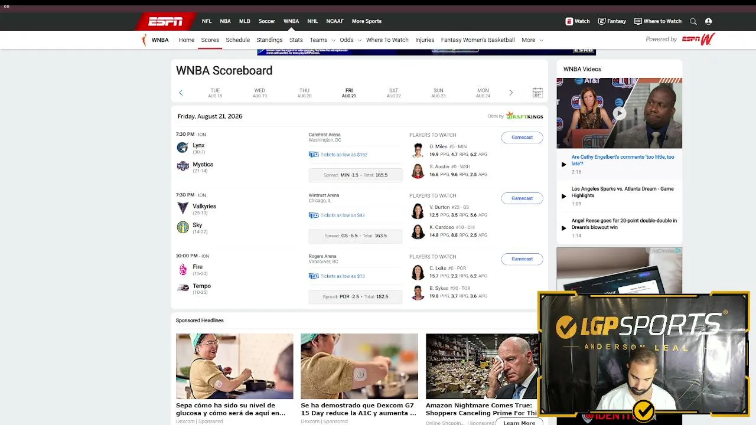
Task: Click the ESPN W logo
Action: click(x=699, y=40)
